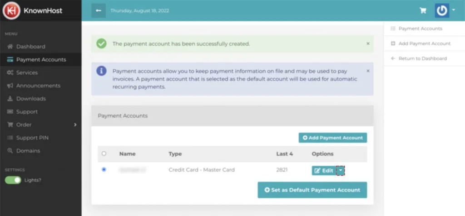Click the power avatar icon
The height and width of the screenshot is (216, 465).
442,11
